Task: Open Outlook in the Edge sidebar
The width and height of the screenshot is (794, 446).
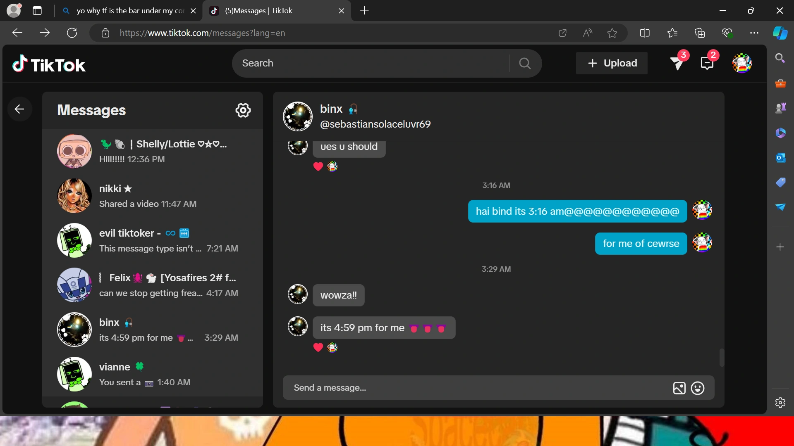Action: 781,158
